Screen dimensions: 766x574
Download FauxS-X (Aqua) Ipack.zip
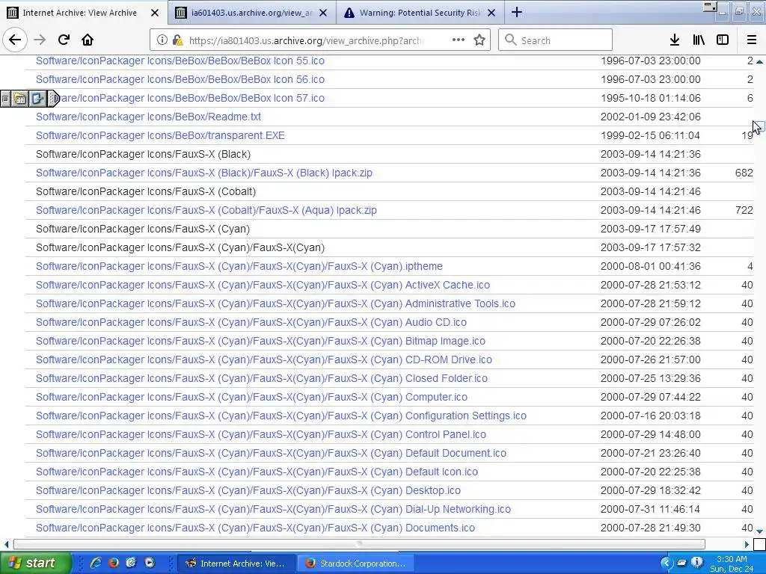pyautogui.click(x=206, y=210)
